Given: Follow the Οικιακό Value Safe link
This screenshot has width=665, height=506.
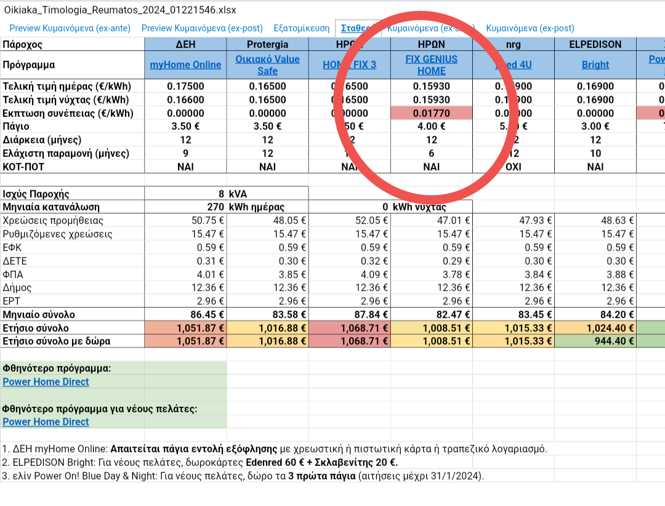Looking at the screenshot, I should coord(268,65).
